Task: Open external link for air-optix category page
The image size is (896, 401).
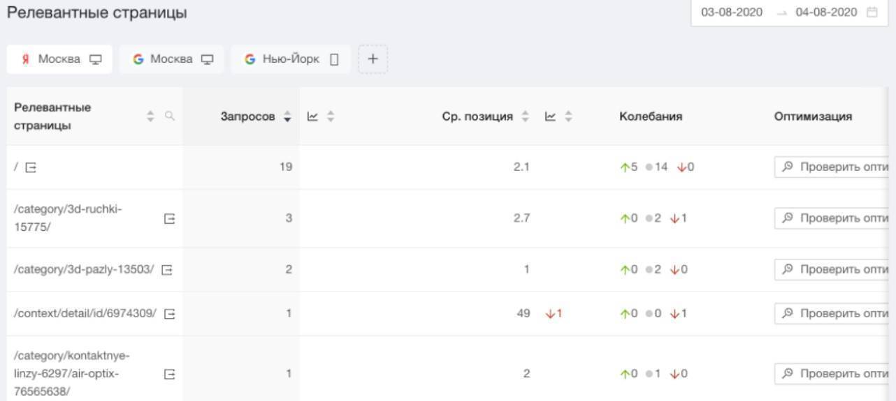Action: (x=168, y=374)
